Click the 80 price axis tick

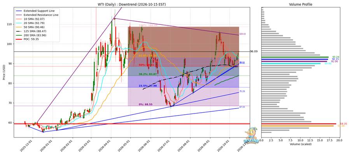pyautogui.click(x=10, y=83)
